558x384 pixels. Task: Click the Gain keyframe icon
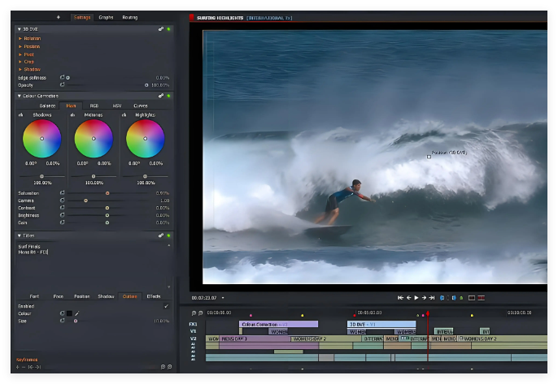[63, 222]
